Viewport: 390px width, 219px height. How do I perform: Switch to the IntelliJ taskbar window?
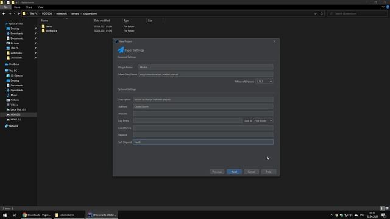pyautogui.click(x=102, y=215)
